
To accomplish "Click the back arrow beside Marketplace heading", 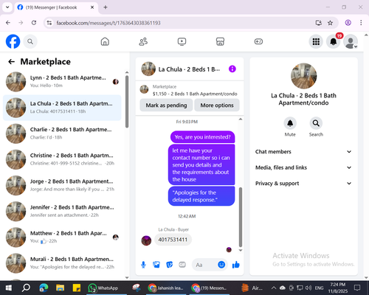I will 12,62.
